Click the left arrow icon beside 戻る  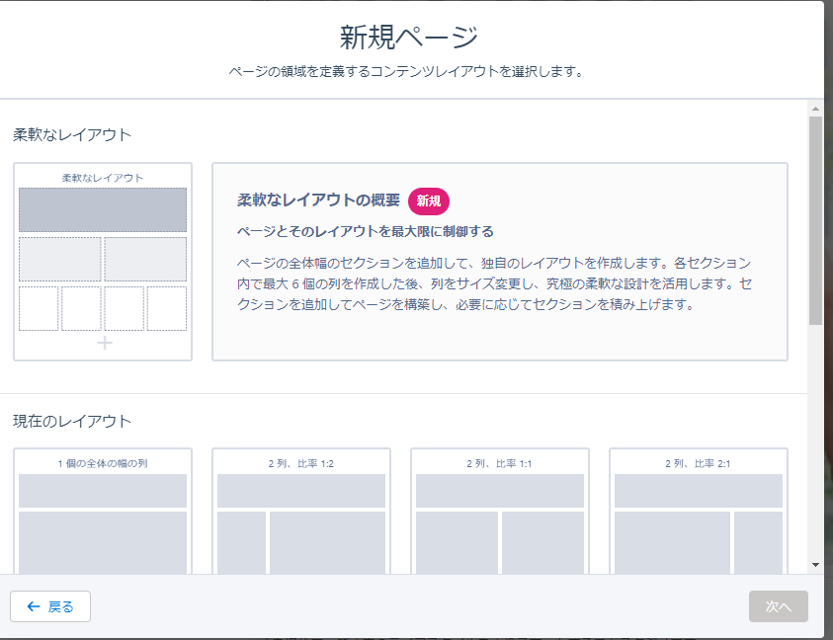point(34,606)
